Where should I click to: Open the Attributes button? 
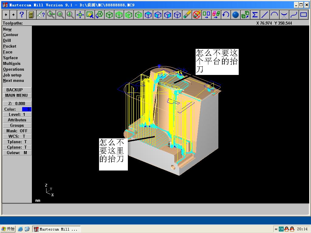(17, 120)
